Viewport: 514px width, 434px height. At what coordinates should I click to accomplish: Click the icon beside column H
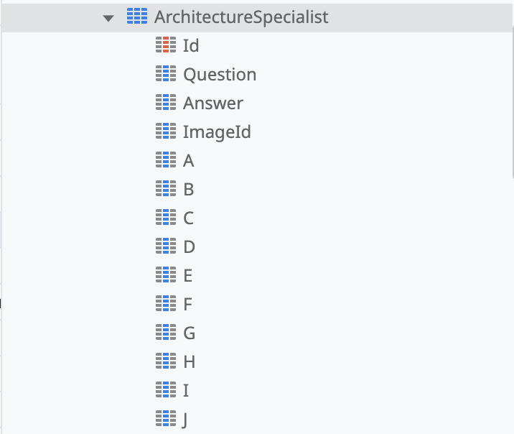(x=166, y=362)
